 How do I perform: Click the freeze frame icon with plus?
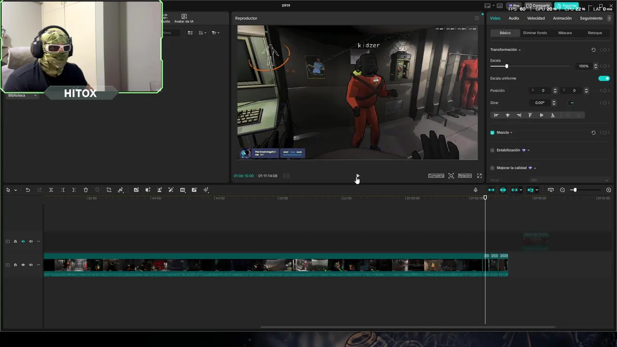(136, 190)
